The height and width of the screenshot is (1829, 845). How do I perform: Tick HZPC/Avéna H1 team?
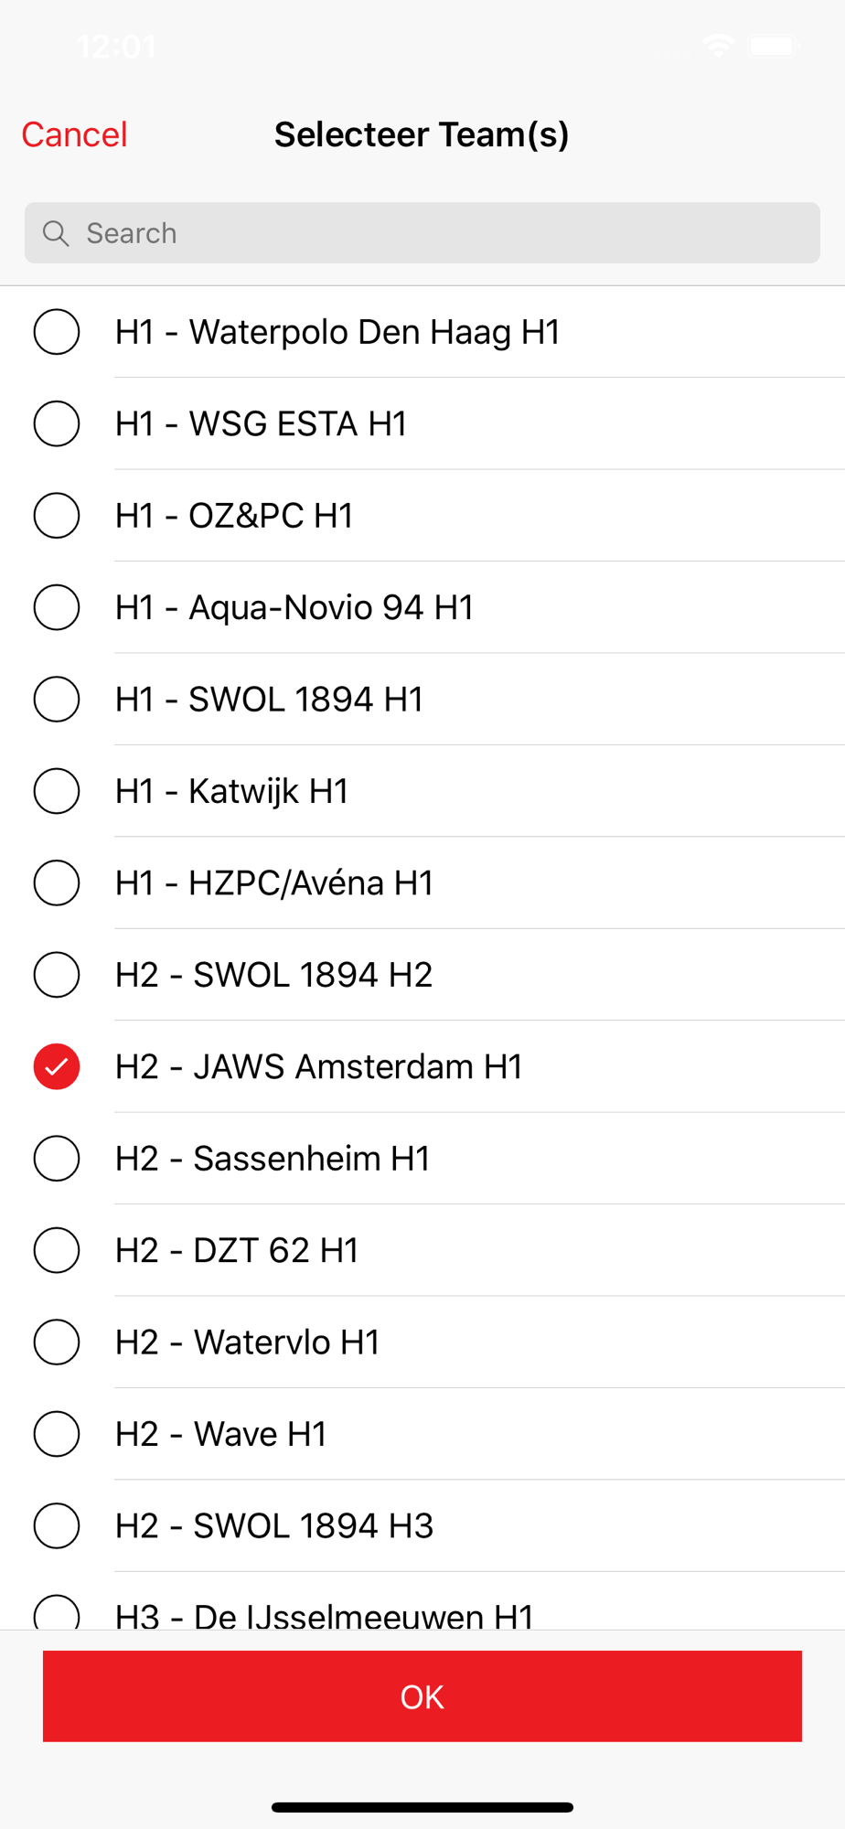click(57, 883)
